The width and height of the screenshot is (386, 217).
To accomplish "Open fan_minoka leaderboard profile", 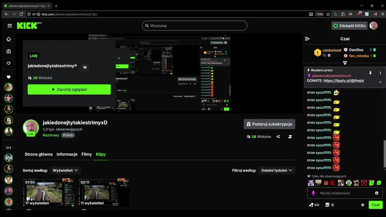I will tap(359, 56).
